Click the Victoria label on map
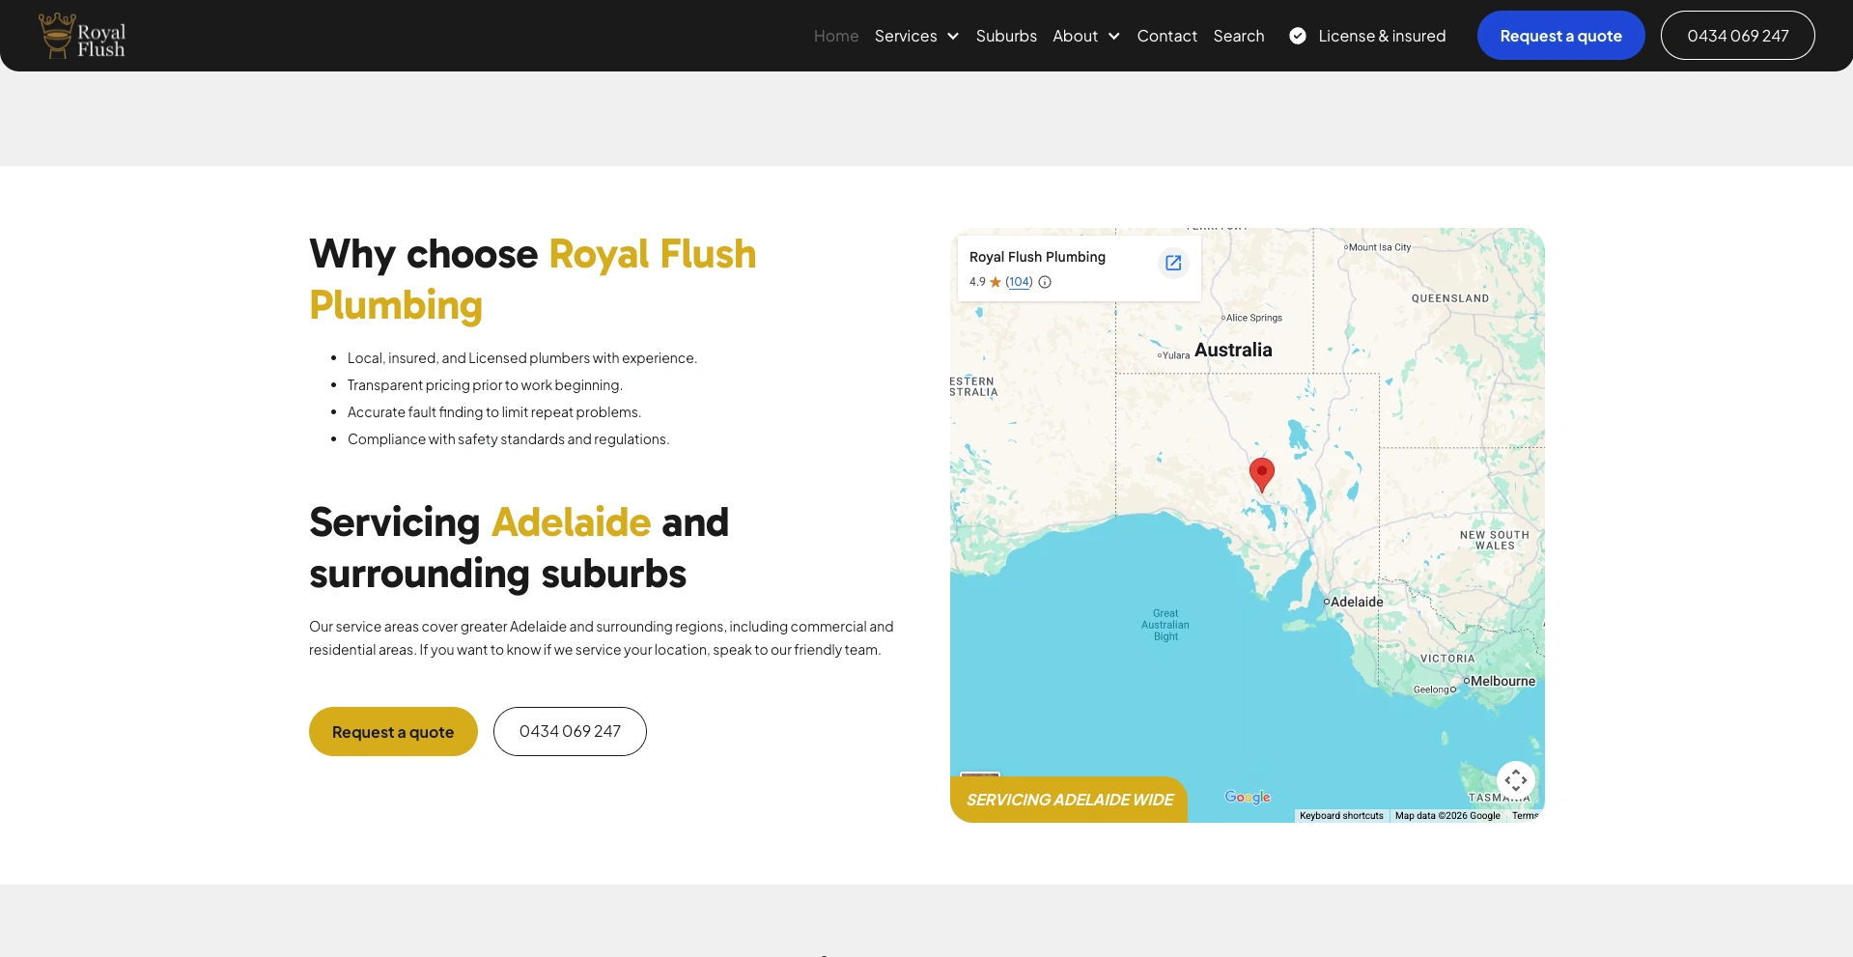1853x957 pixels. (x=1447, y=659)
